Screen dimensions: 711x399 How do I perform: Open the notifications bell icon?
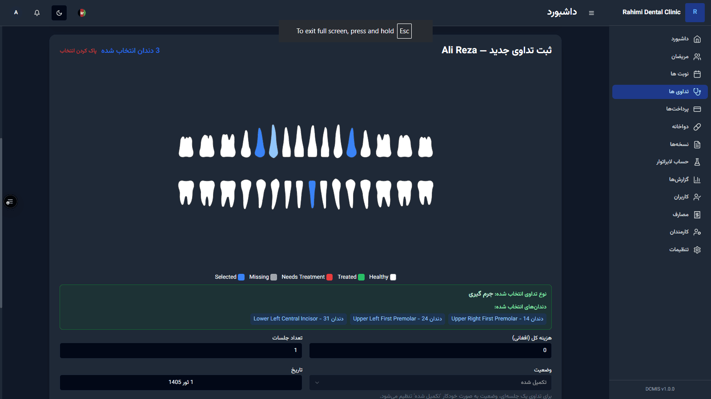coord(37,13)
